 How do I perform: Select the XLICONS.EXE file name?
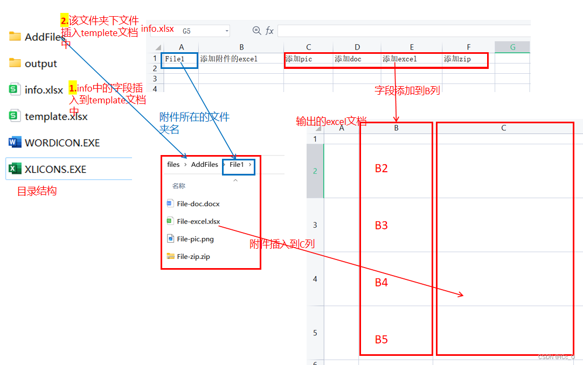coord(55,170)
